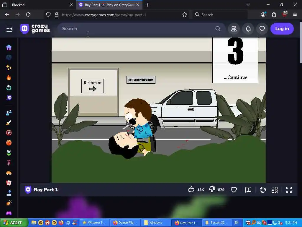Open the Card games category icon
This screenshot has height=227, width=302.
click(9, 183)
